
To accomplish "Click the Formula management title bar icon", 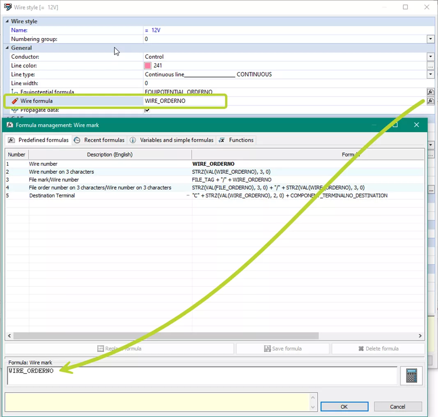I will point(9,125).
